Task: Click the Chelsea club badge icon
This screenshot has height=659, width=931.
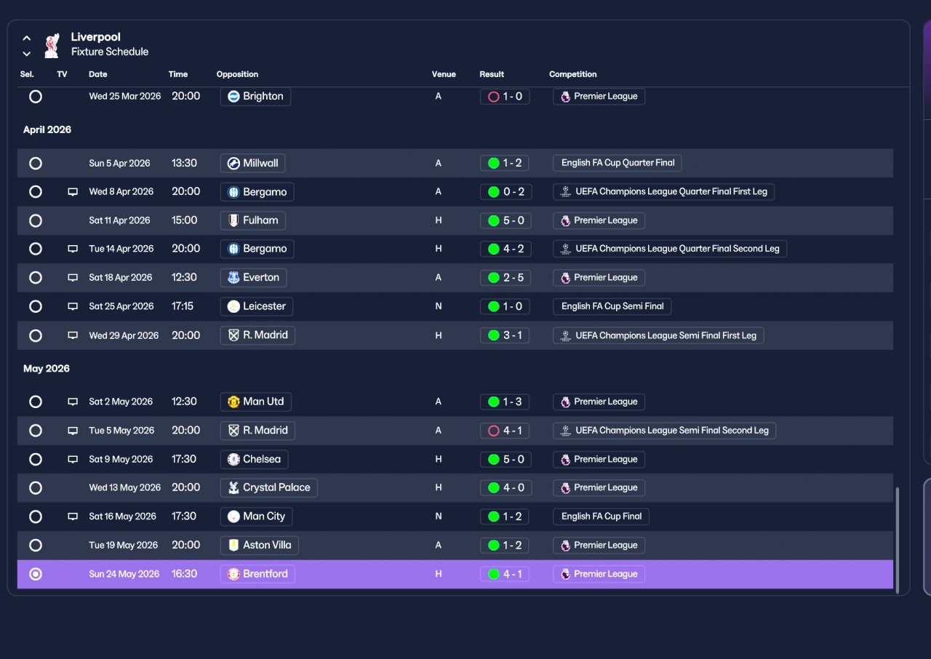Action: point(233,460)
